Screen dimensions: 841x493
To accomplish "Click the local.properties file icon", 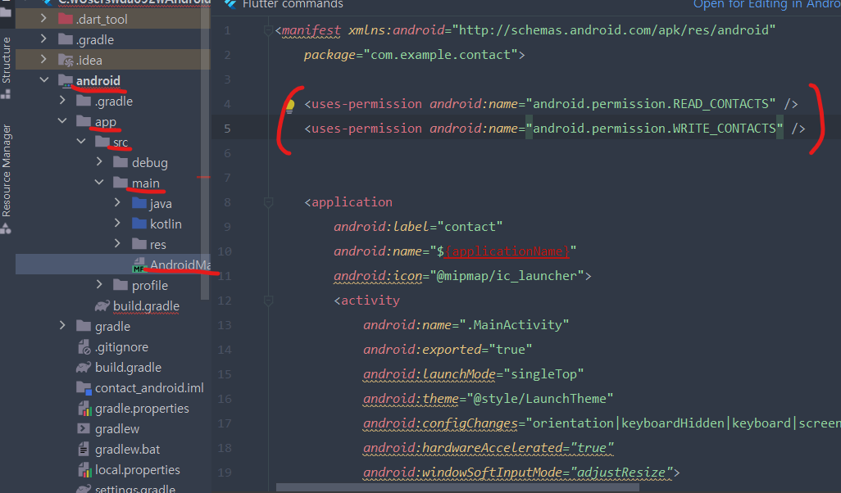I will (x=84, y=470).
